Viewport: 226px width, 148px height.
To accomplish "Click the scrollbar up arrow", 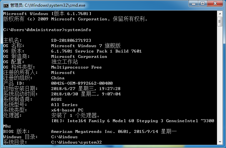I will tap(220, 14).
